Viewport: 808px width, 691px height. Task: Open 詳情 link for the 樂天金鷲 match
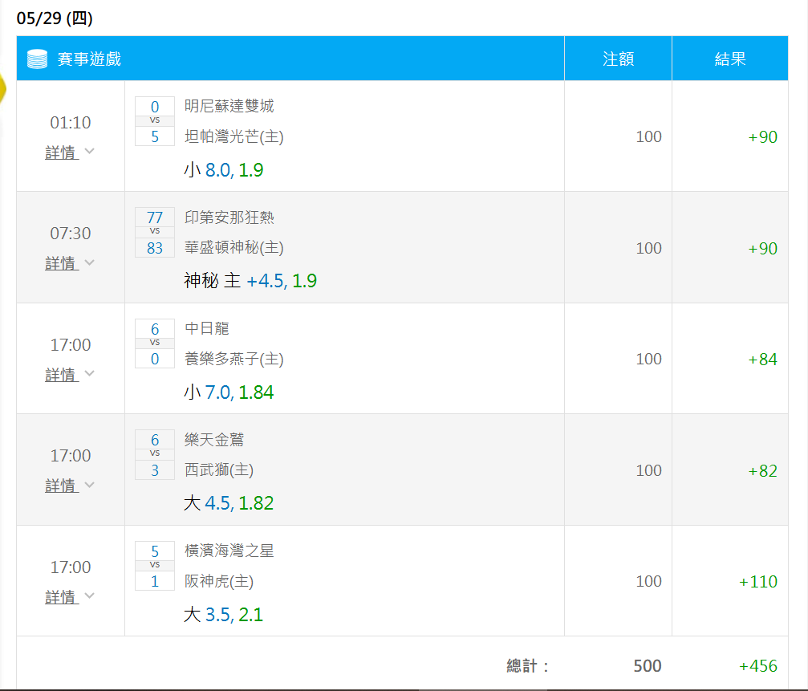(x=62, y=486)
